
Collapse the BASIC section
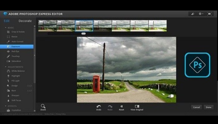click(6, 28)
